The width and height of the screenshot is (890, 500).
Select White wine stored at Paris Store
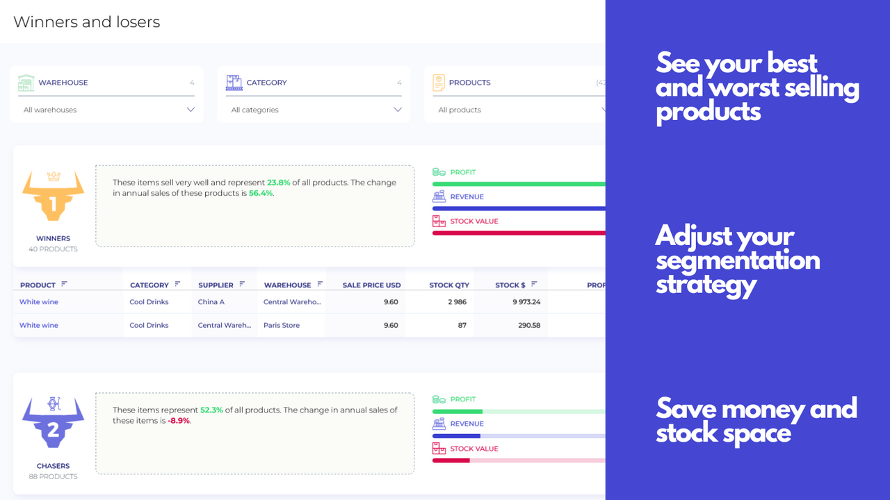point(38,324)
